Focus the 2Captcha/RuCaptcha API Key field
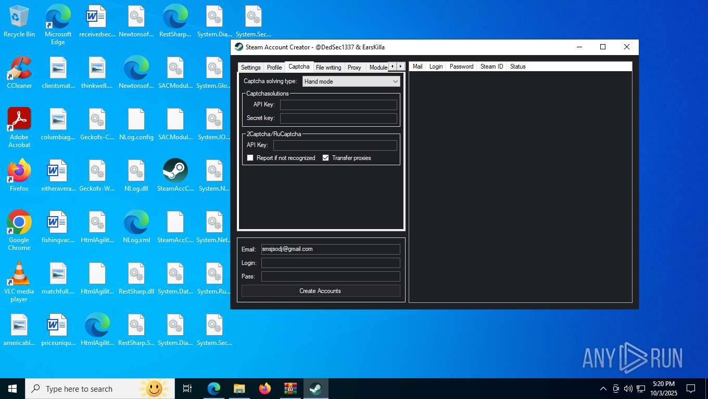The height and width of the screenshot is (399, 708). (x=335, y=145)
